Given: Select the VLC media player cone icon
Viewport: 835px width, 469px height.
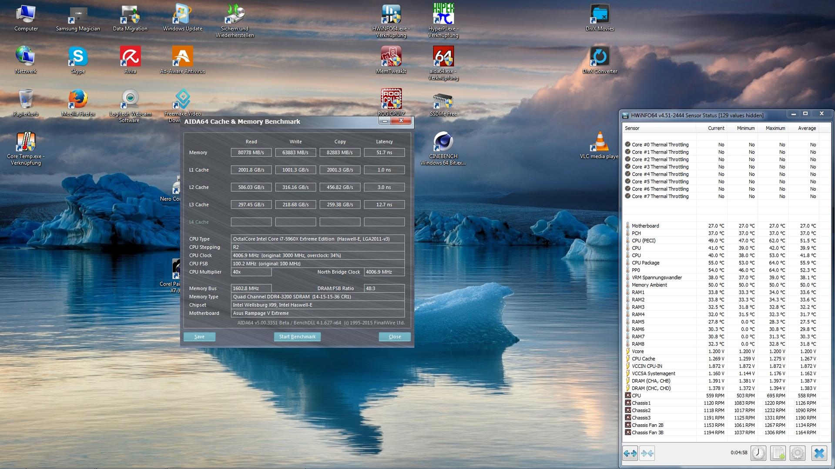Looking at the screenshot, I should [600, 145].
